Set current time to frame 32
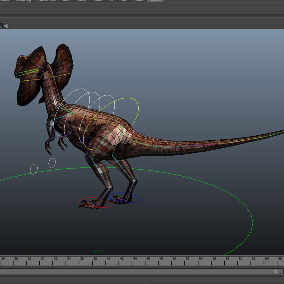This screenshot has height=284, width=284. click(x=55, y=259)
